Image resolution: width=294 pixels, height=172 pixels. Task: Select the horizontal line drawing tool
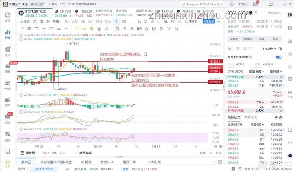click(x=44, y=29)
